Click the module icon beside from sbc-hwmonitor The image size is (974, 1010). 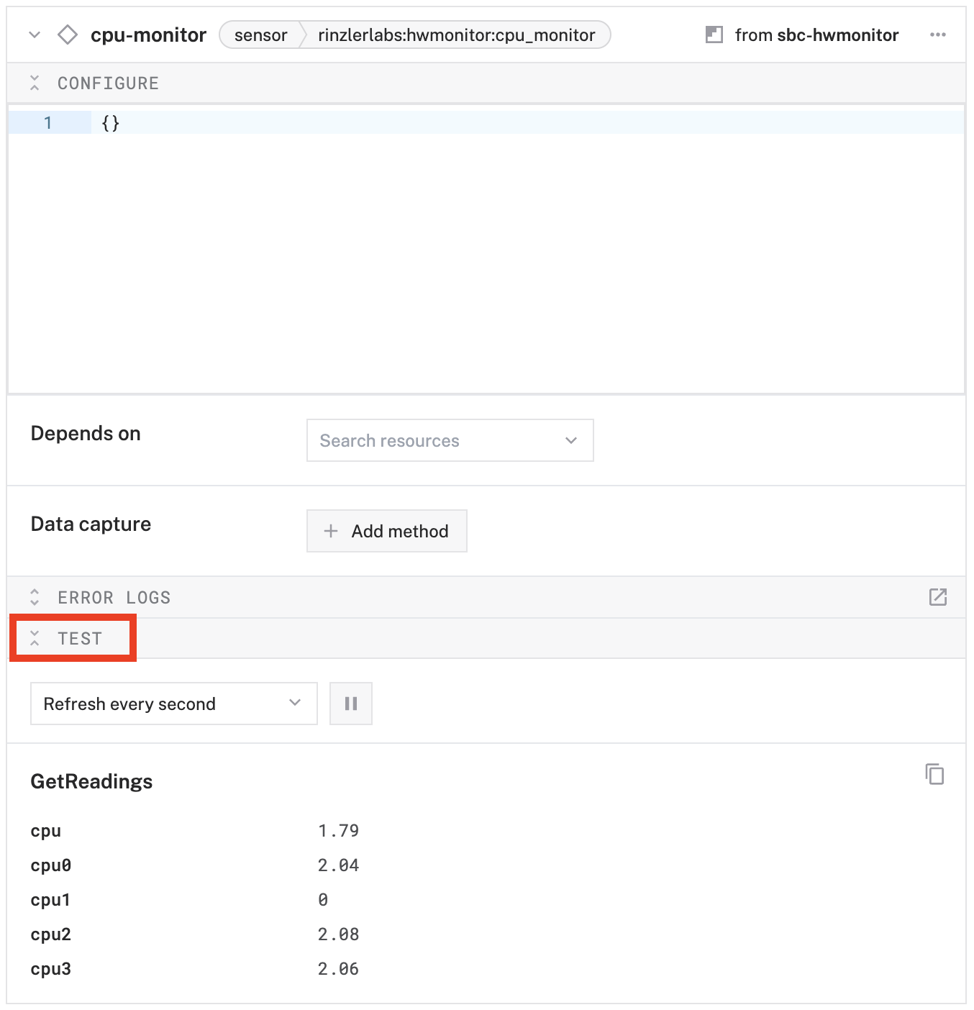pos(714,35)
